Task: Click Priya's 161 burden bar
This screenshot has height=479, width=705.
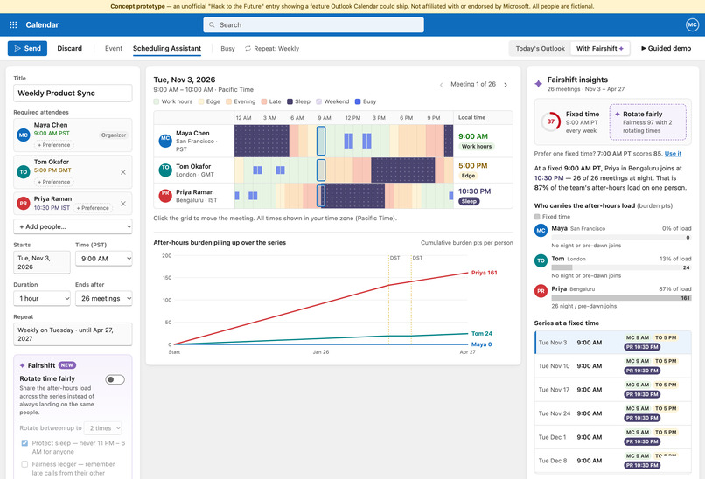Action: click(621, 298)
